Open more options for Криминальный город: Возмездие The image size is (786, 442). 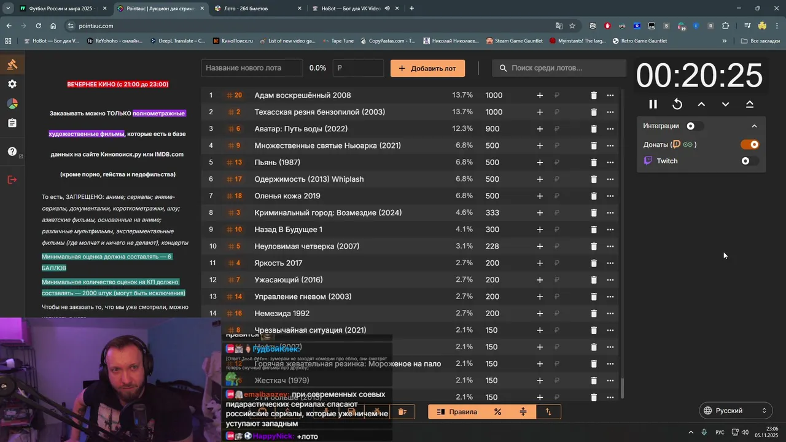pos(610,213)
